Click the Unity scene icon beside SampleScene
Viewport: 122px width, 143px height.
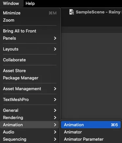(x=72, y=12)
